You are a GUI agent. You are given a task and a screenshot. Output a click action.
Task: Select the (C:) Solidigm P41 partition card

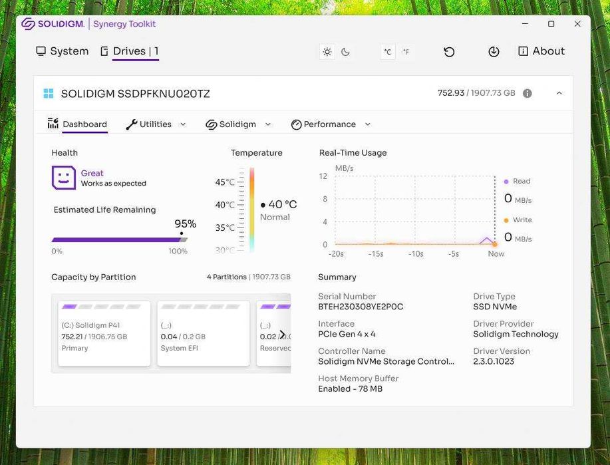coord(104,333)
